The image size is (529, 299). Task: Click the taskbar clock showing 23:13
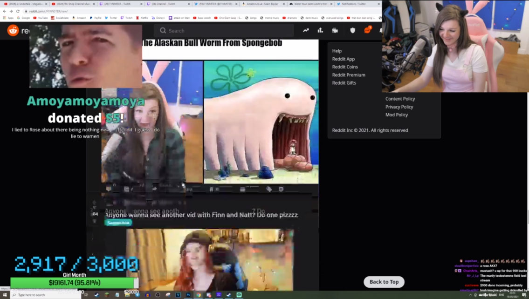coord(512,295)
